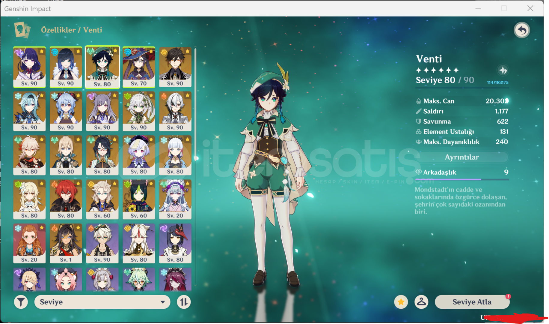Click the Maks. Dayanıklılık stat row
This screenshot has width=549, height=324.
point(462,142)
